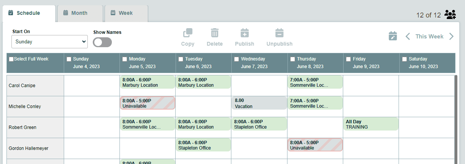Screen dimensions: 465x164
Task: Check the Select Full Week checkbox
Action: 11,59
